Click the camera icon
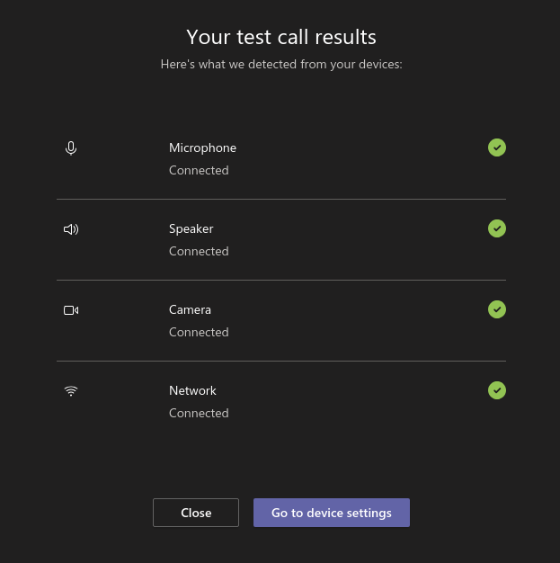The height and width of the screenshot is (563, 560). coord(71,310)
